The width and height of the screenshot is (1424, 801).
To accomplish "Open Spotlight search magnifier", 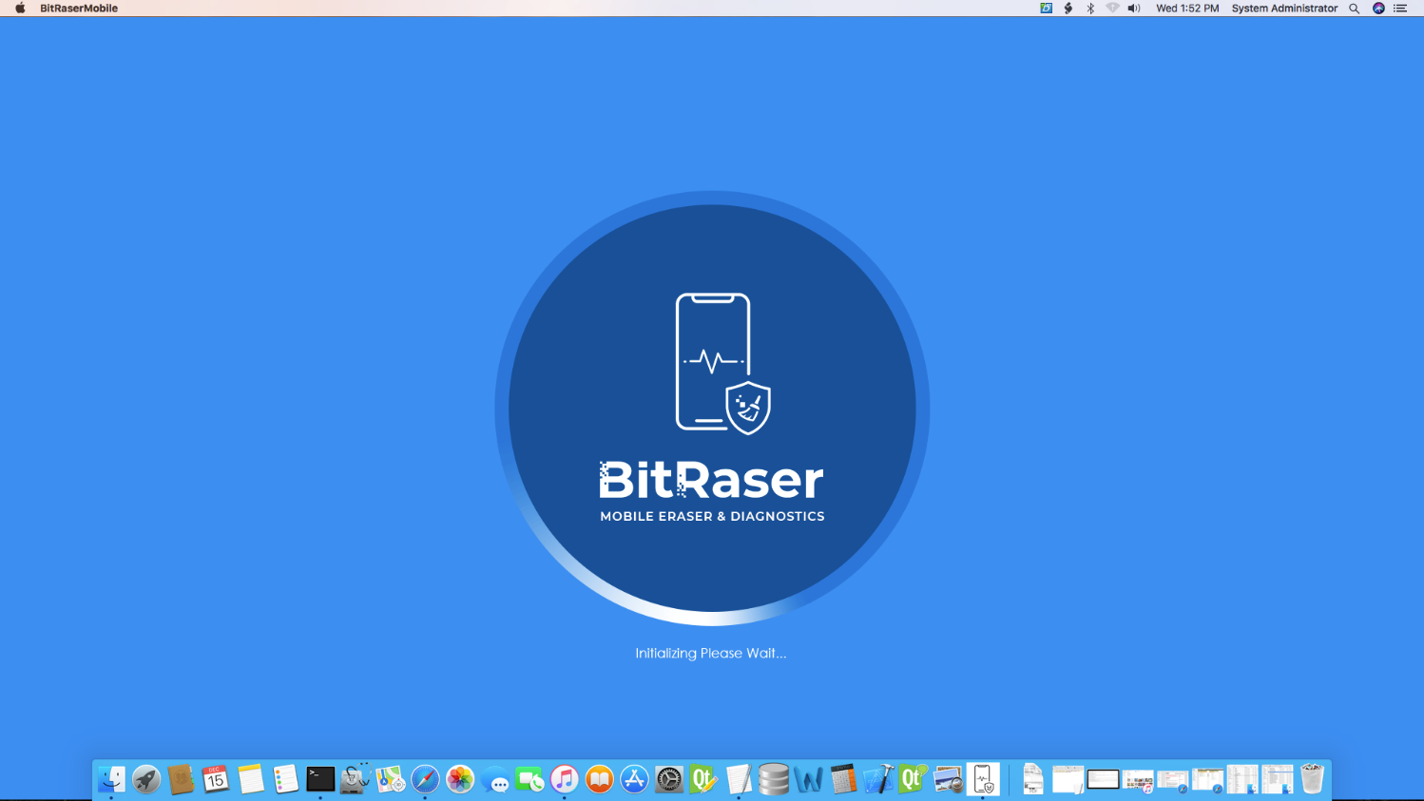I will tap(1355, 8).
